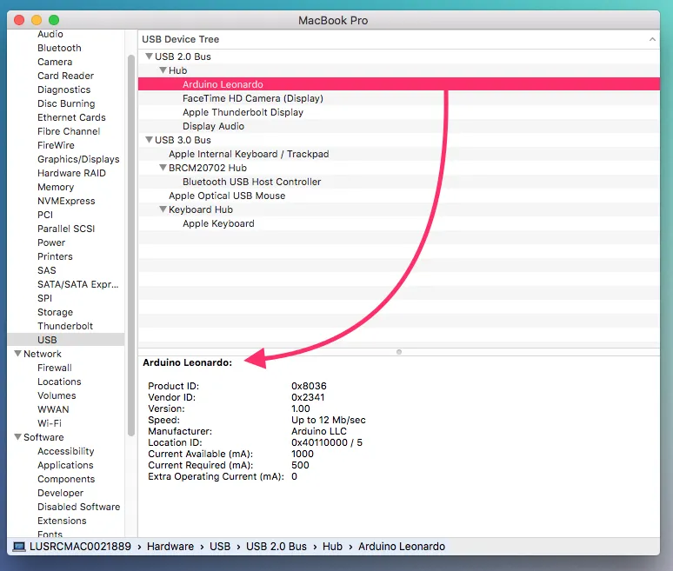The height and width of the screenshot is (571, 673).
Task: Select Developer under Software
Action: point(60,493)
